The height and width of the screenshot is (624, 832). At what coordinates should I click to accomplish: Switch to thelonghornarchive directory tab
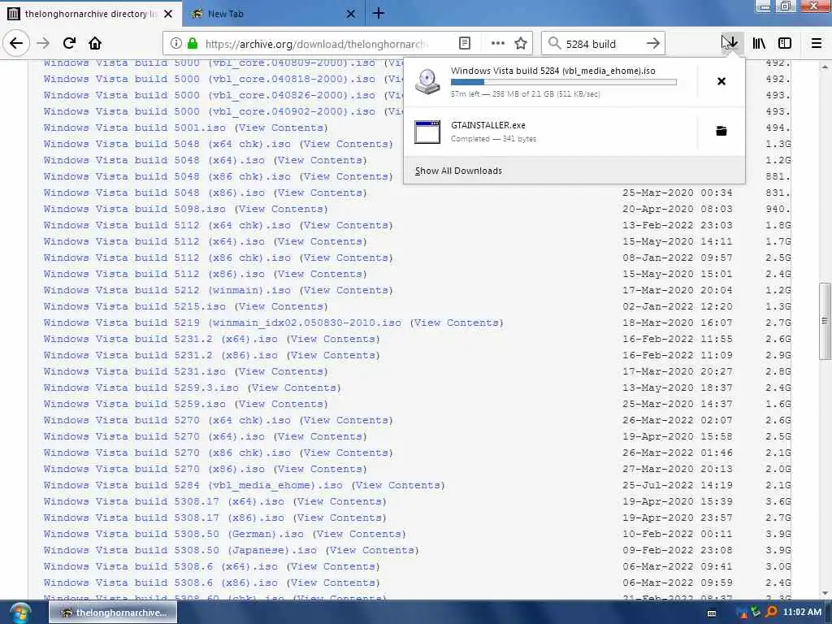[x=91, y=13]
